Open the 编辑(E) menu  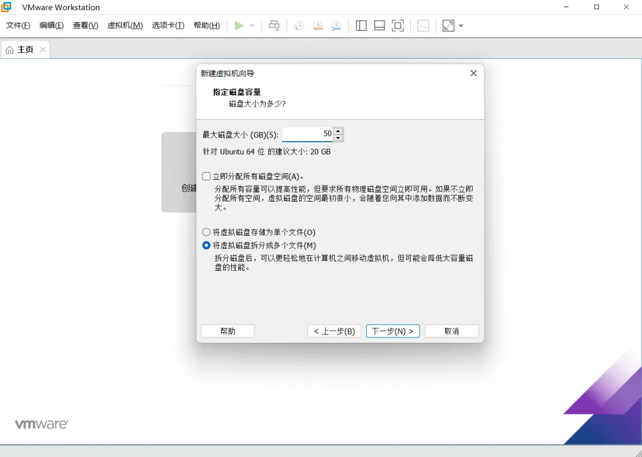click(x=52, y=26)
